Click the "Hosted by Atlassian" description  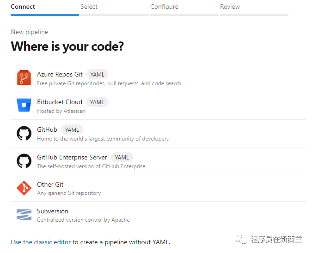tap(61, 111)
